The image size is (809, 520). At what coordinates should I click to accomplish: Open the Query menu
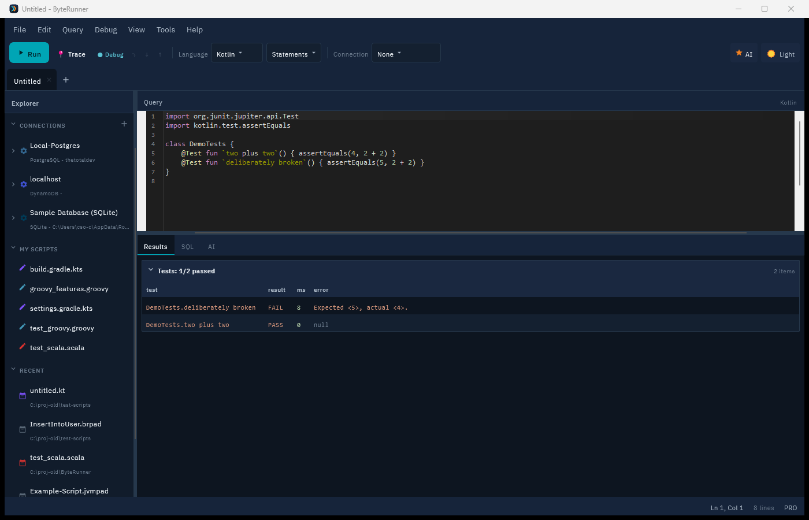73,30
